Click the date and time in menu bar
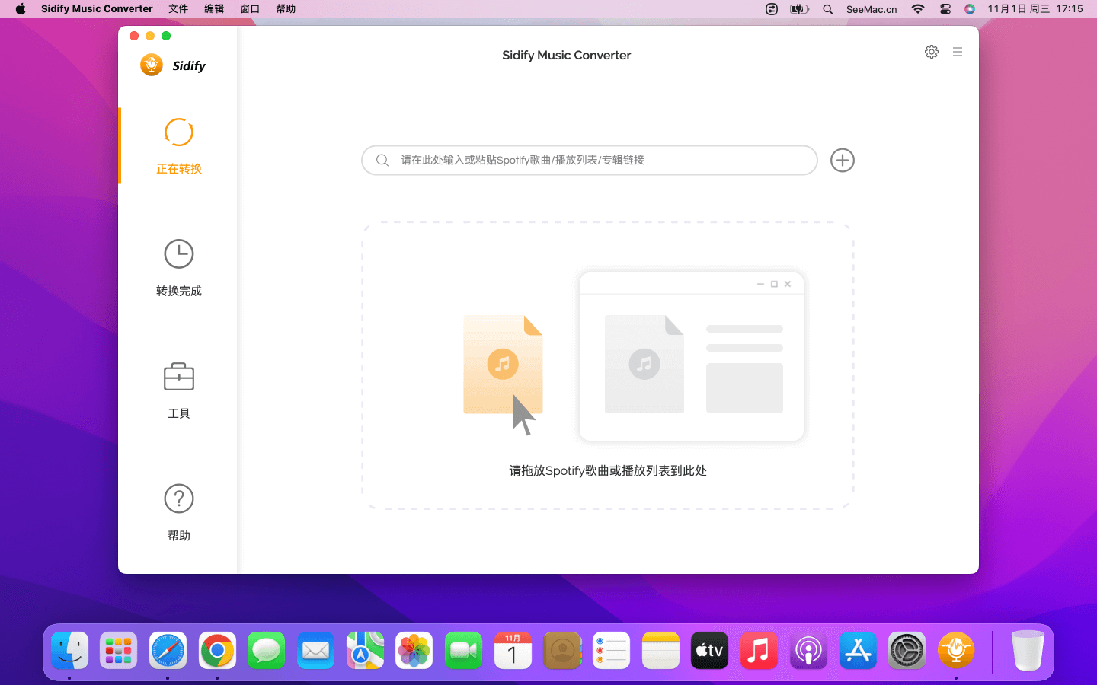Screen dimensions: 1097x685 [x=1035, y=9]
